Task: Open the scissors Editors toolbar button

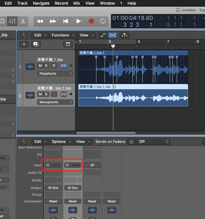Action: [23, 21]
